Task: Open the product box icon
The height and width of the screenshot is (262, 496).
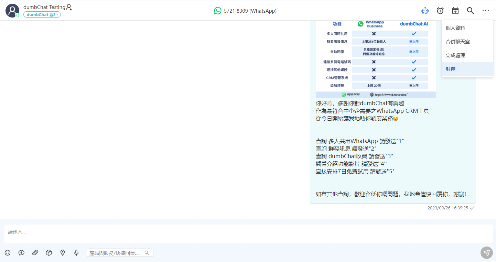Action: coord(49,253)
